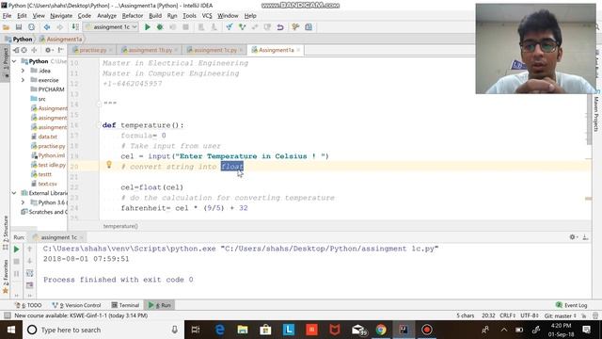Toggle soft-wrap icon in Run panel
Screen dimensions: 602x339
pos(29,274)
